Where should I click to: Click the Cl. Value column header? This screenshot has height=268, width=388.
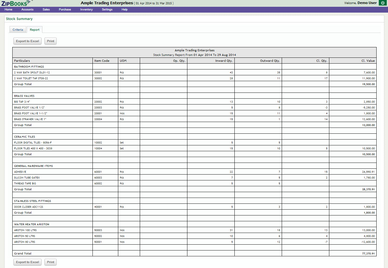[x=368, y=61]
